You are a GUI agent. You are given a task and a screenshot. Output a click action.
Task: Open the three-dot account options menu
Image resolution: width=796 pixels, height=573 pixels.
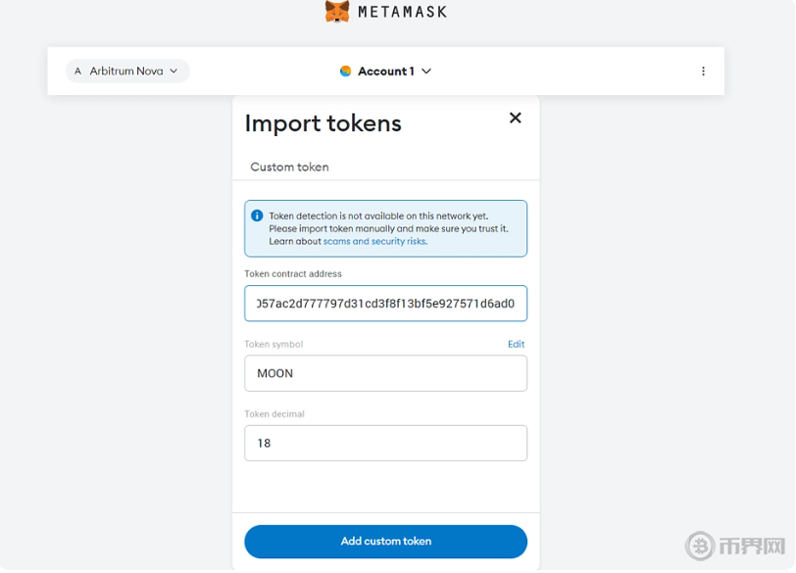coord(703,71)
